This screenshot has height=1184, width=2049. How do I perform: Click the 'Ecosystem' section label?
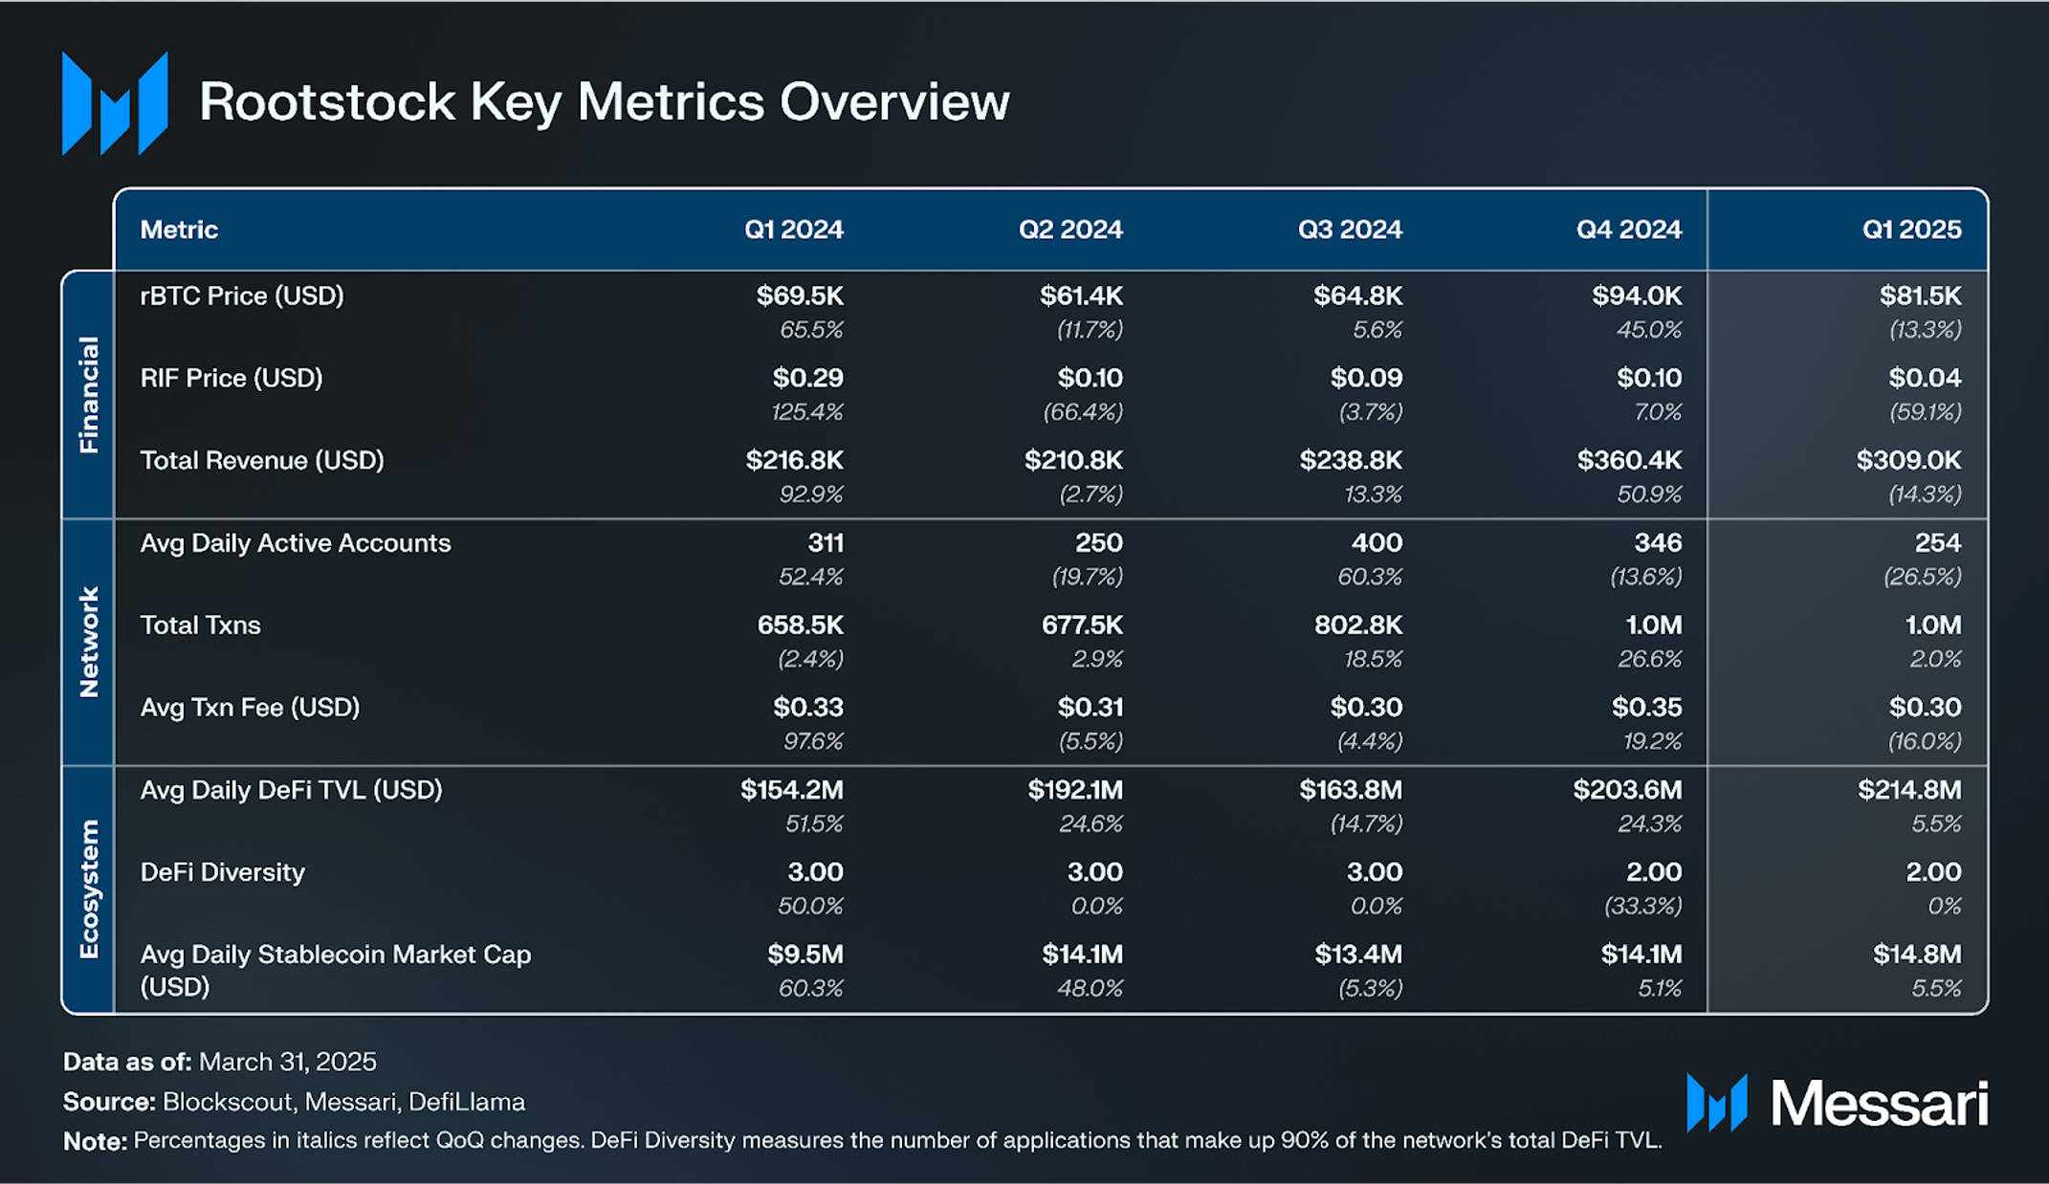89,888
